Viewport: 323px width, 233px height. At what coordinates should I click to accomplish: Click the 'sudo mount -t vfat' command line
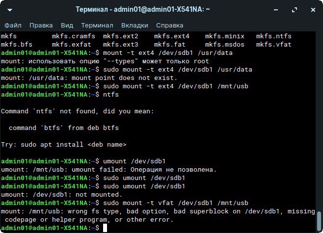click(176, 203)
